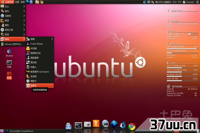Launch 俄罗斯方块 Tetris game
This screenshot has height=133, width=200.
click(x=40, y=53)
